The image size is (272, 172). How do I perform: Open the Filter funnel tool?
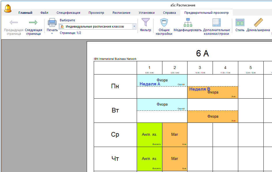[x=145, y=23]
